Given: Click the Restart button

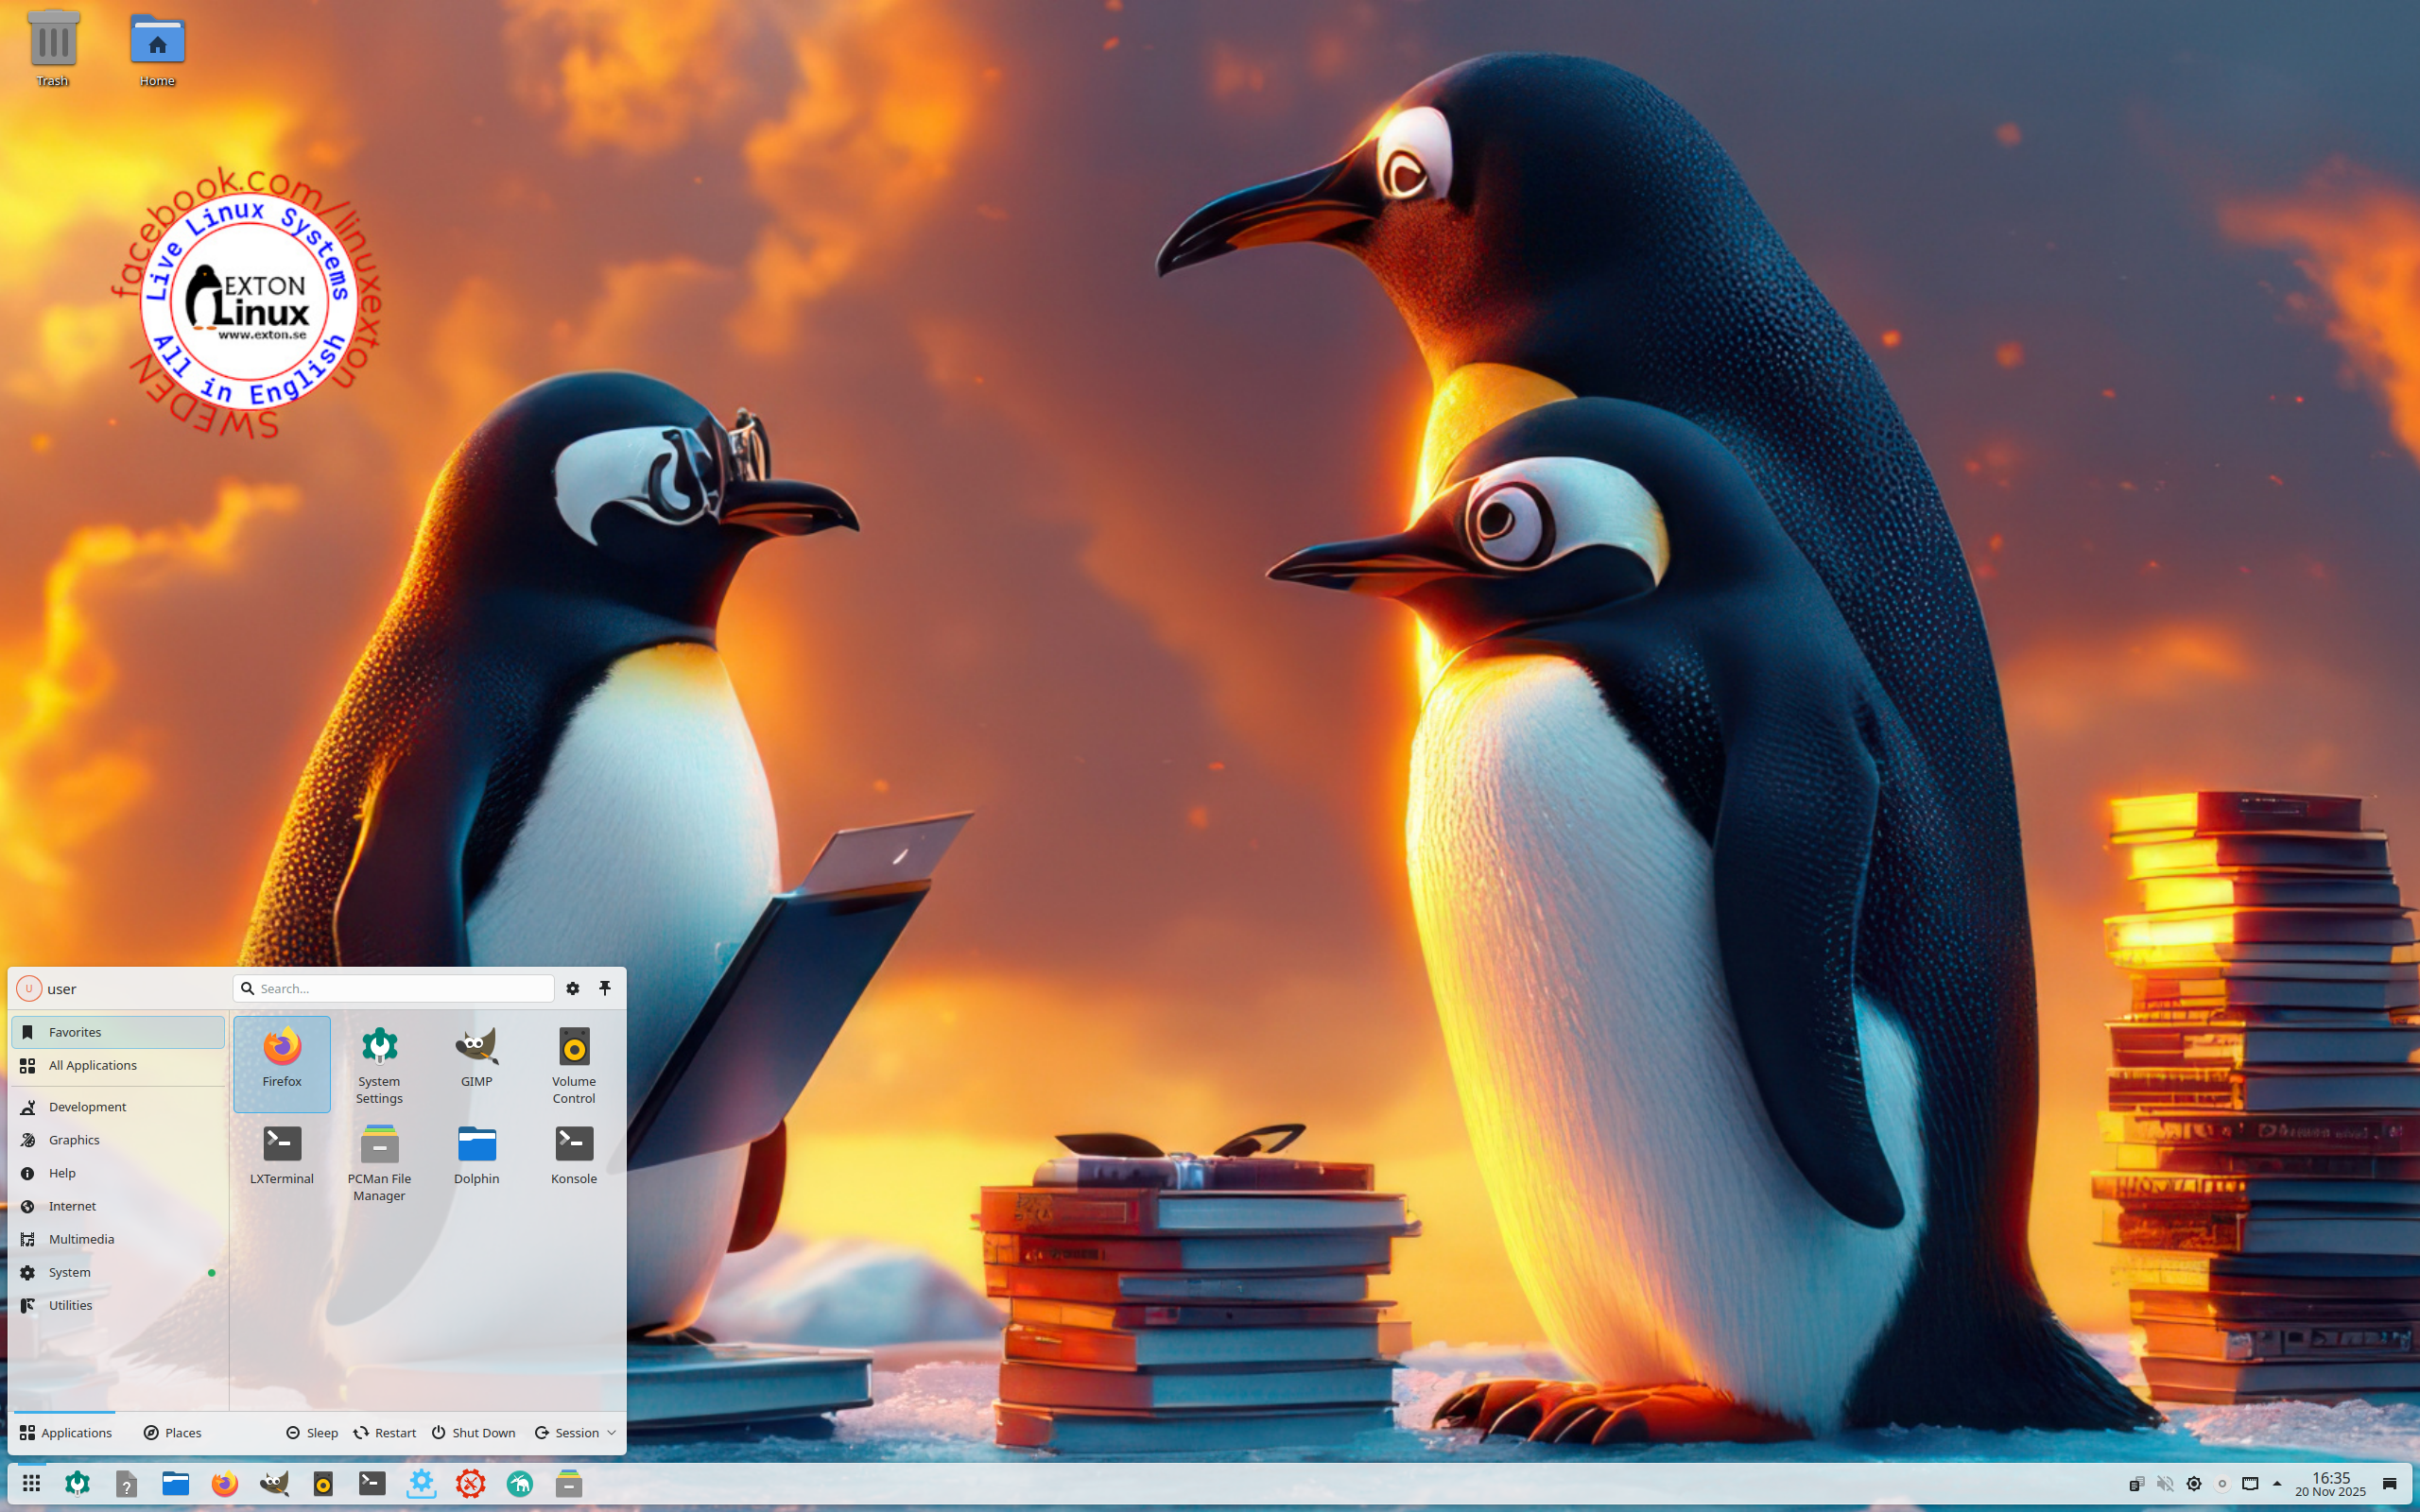Looking at the screenshot, I should (x=385, y=1433).
